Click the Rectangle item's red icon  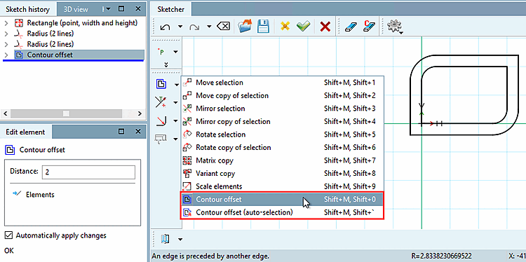click(19, 23)
